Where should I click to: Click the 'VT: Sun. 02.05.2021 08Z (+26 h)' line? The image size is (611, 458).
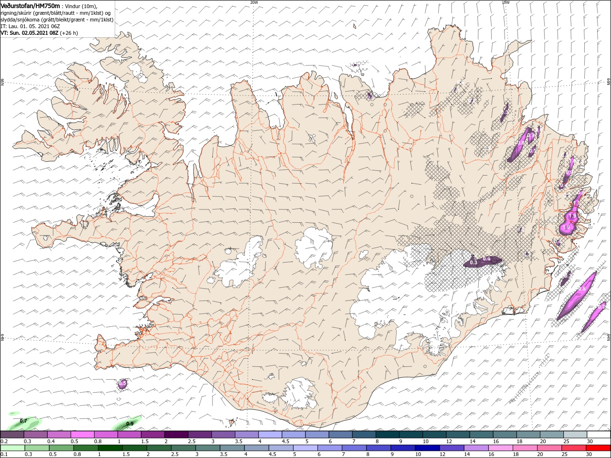pos(39,33)
